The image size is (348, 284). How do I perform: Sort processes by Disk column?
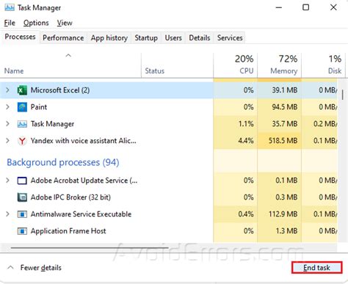pyautogui.click(x=324, y=65)
